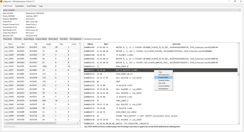This screenshot has height=132, width=244.
Task: Sort function list by Length column
Action: tap(48, 44)
